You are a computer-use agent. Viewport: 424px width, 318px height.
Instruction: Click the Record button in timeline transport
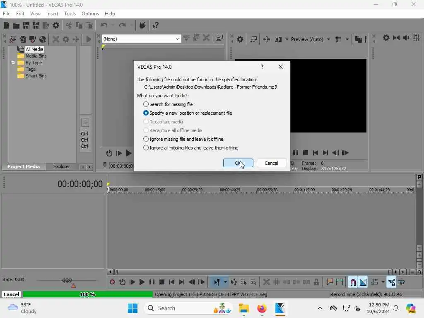112,282
